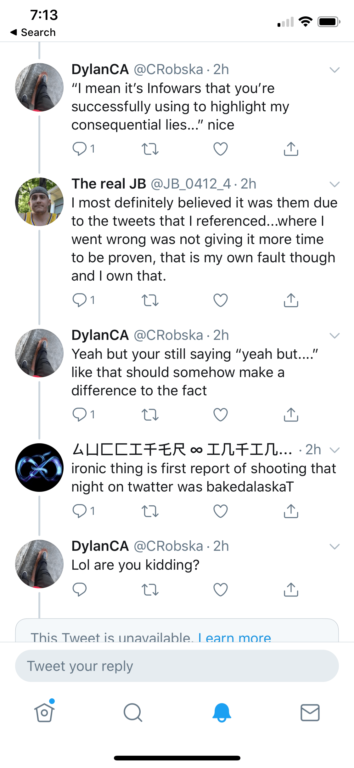The width and height of the screenshot is (354, 768).
Task: Retweet DylanCA's Infowars quote tweet
Action: (150, 149)
